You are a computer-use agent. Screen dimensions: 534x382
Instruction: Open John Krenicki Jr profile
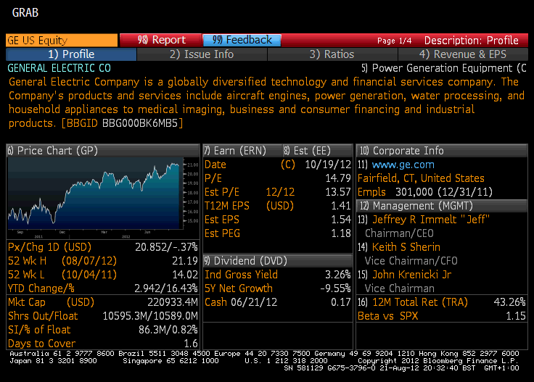pos(411,275)
